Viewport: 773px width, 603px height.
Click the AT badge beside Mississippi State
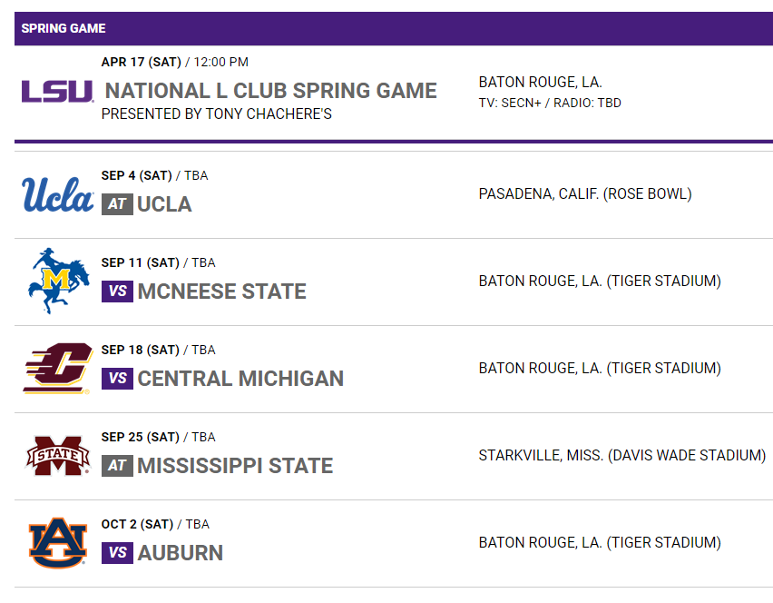pos(117,466)
